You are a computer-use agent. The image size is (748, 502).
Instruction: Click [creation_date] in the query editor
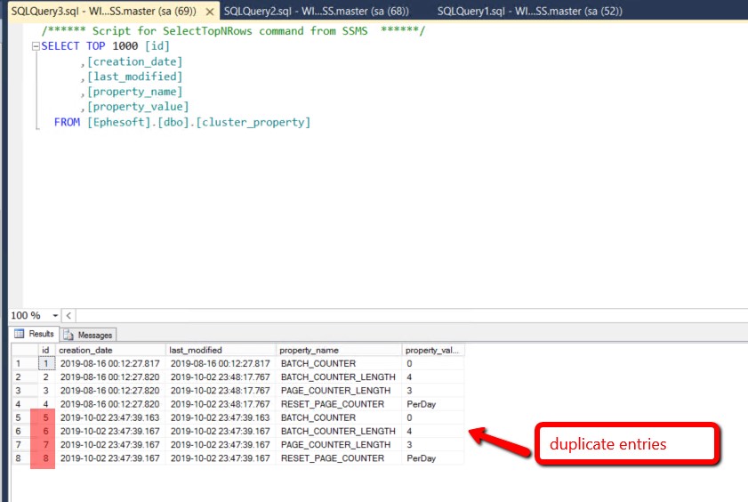click(x=135, y=61)
